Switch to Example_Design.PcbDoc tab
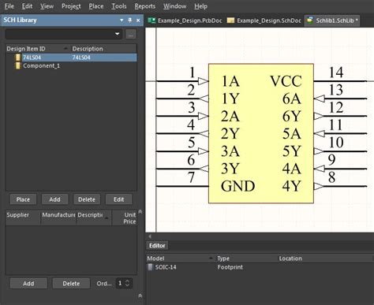 (x=185, y=20)
